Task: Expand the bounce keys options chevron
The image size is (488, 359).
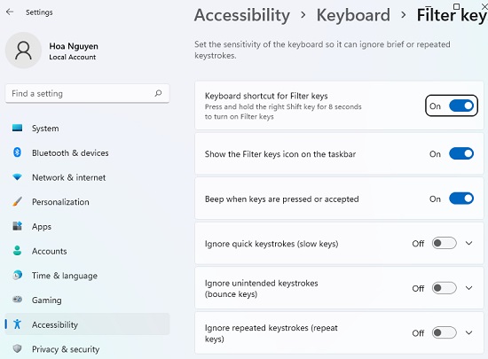Action: coord(469,288)
